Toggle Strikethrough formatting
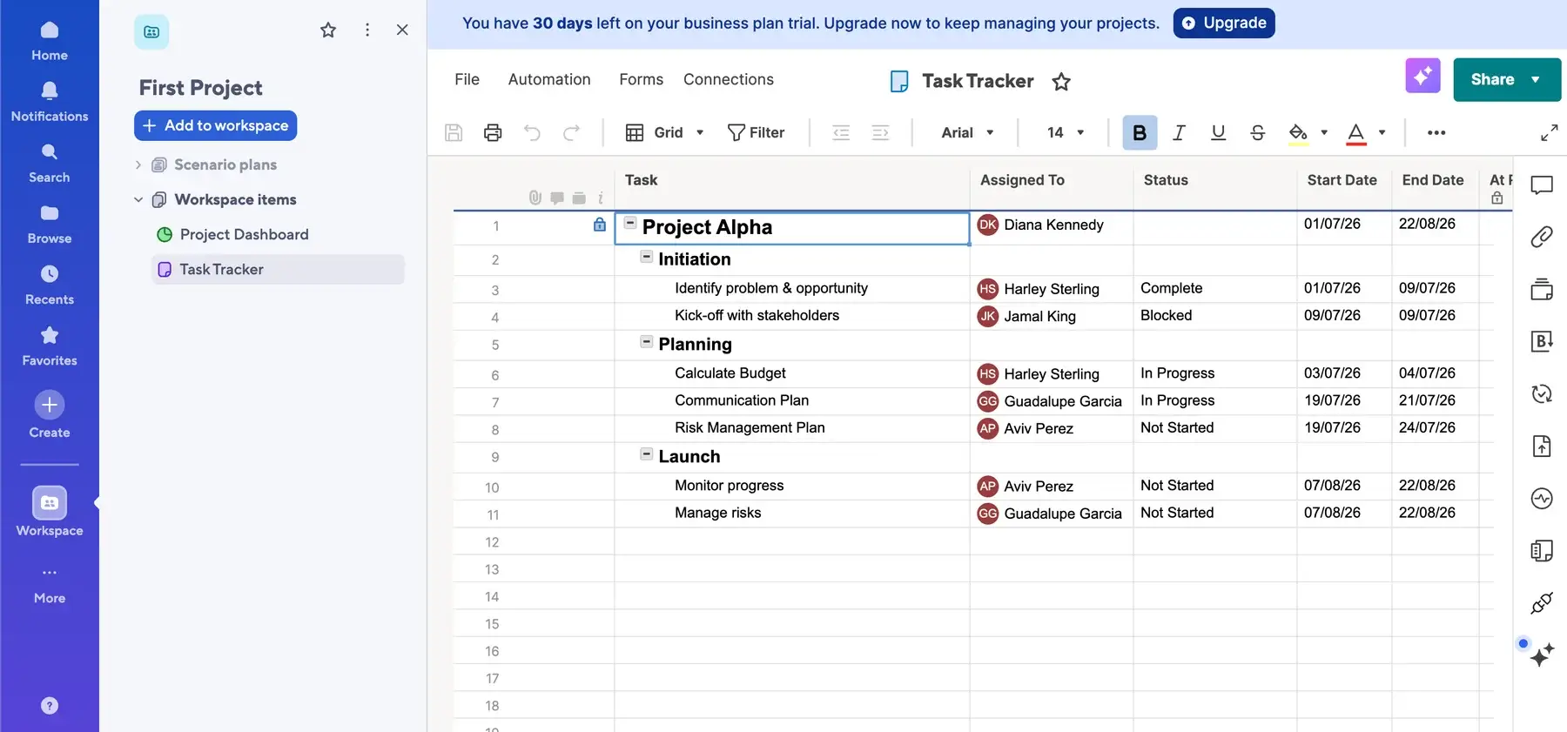 (1257, 132)
